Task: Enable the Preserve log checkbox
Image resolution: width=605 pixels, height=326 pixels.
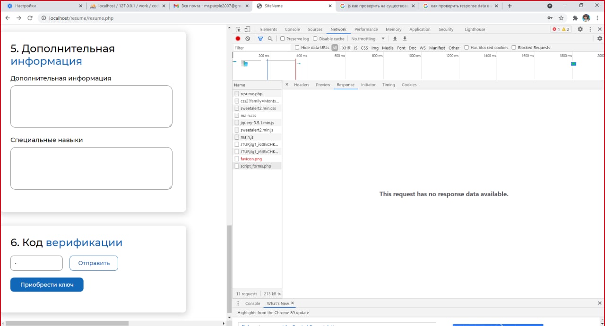Action: pyautogui.click(x=283, y=39)
